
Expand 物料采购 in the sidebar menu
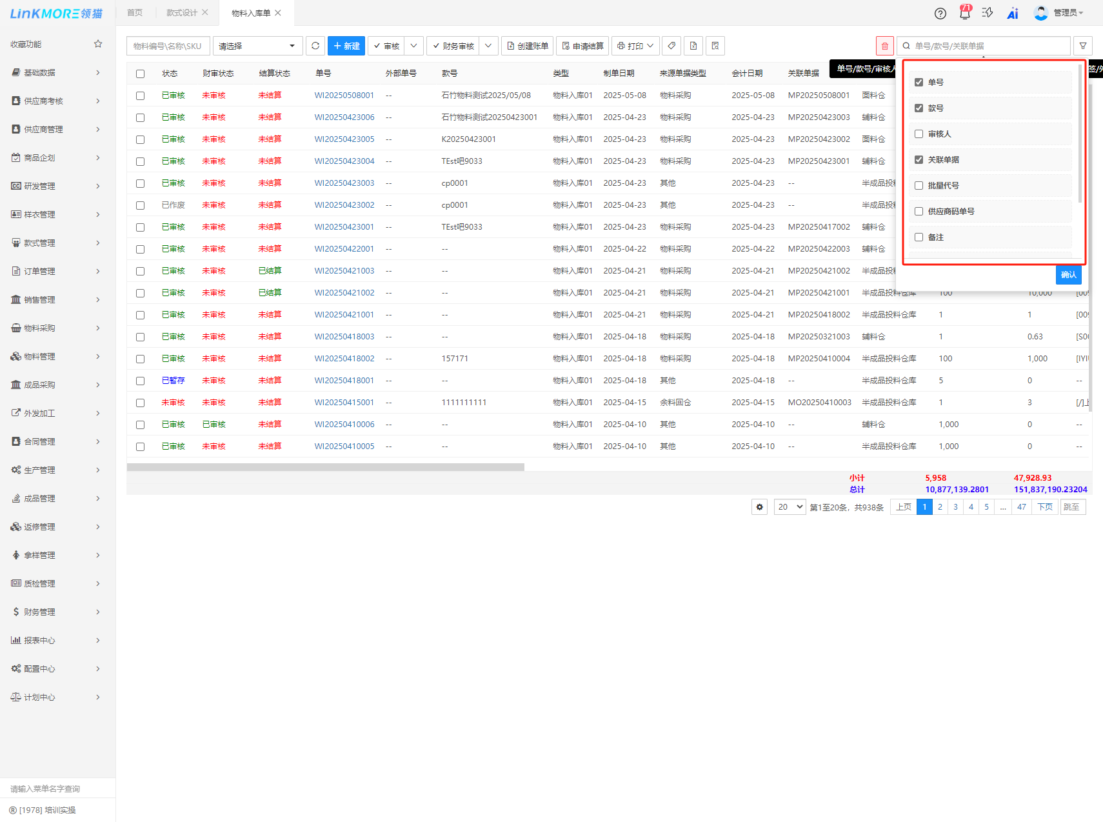[57, 328]
